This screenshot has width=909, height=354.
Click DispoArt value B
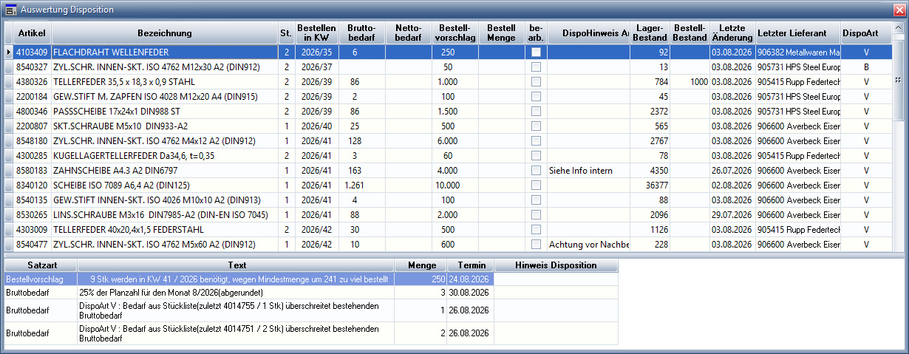pos(866,67)
